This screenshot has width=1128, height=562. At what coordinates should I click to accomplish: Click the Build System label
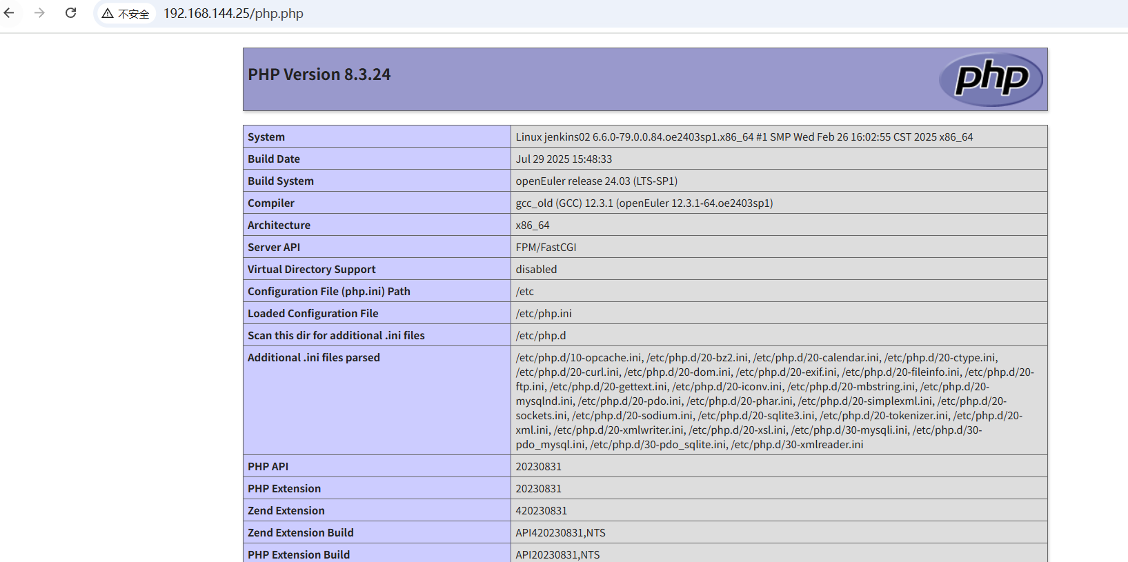(x=281, y=181)
